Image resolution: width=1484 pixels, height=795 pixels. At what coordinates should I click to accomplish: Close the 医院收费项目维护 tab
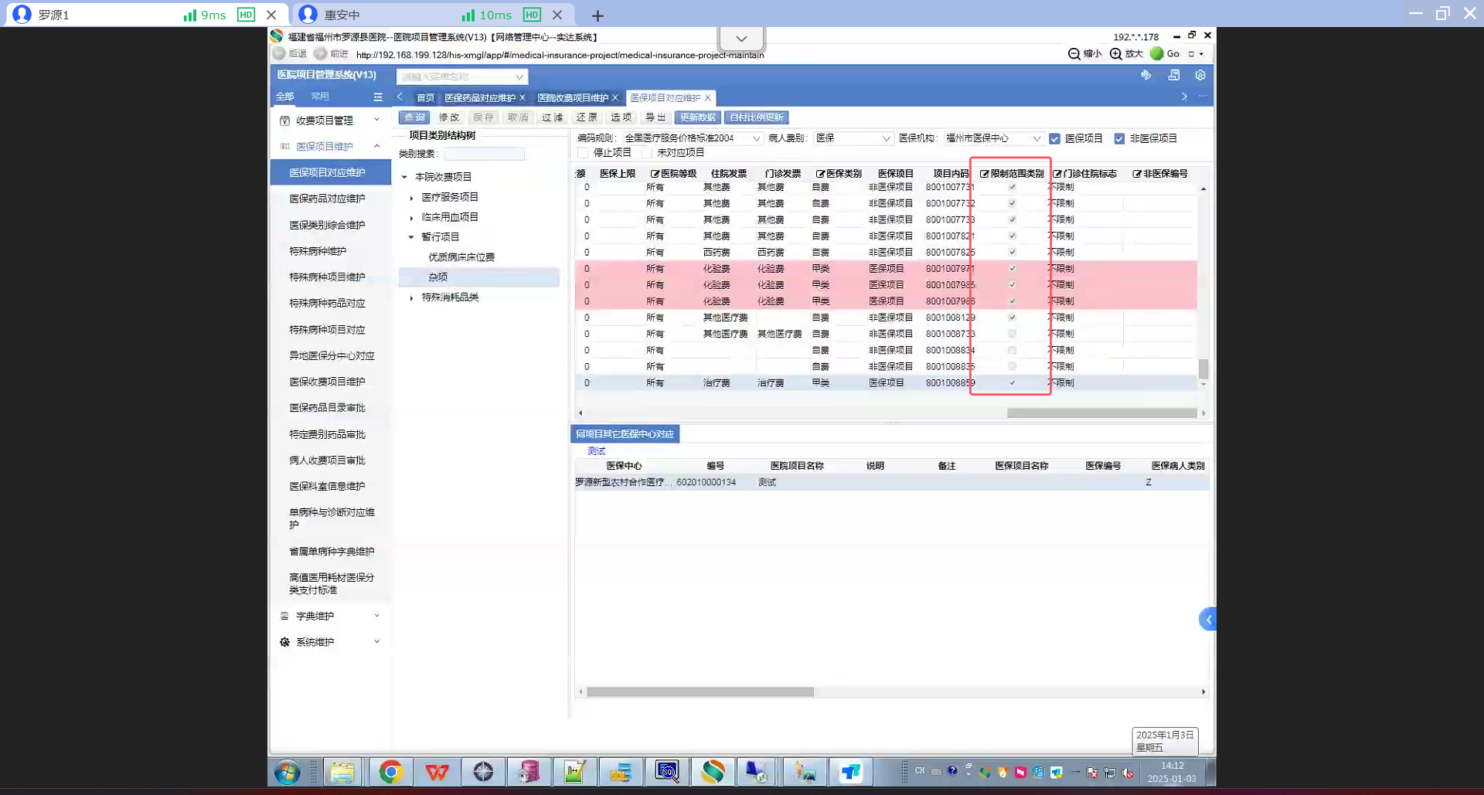615,97
